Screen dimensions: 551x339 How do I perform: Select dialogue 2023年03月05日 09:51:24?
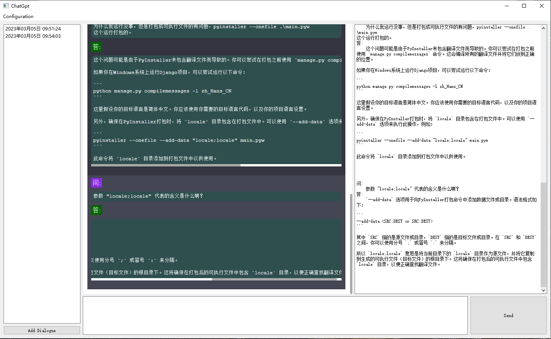point(33,29)
